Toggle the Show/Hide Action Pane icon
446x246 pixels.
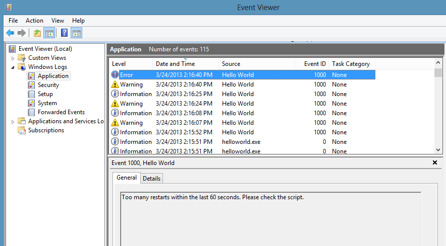pyautogui.click(x=77, y=33)
